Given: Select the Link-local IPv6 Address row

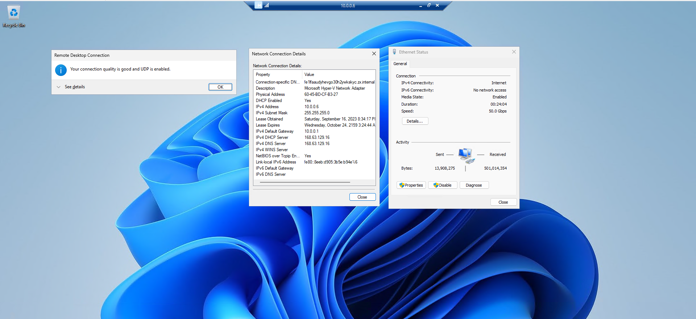Looking at the screenshot, I should (314, 162).
